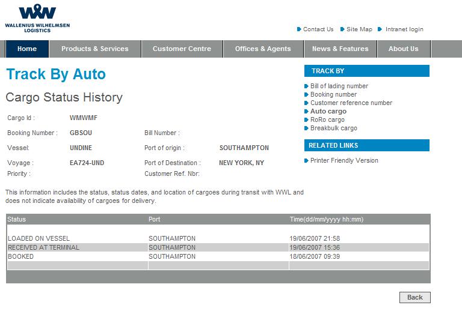Open the Offices & Agents tab

pos(263,49)
